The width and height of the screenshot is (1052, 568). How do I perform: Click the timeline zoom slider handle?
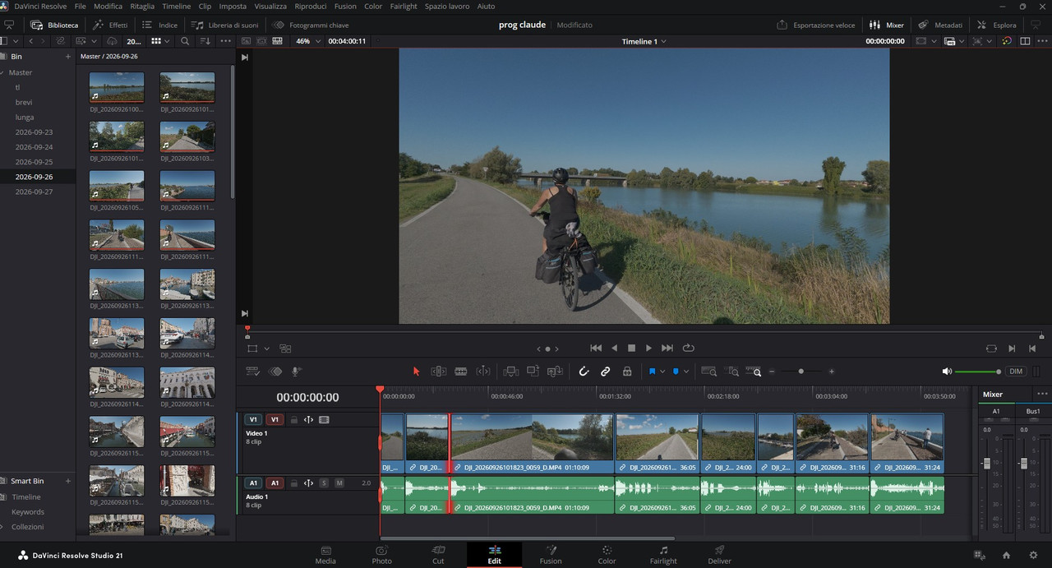[801, 372]
